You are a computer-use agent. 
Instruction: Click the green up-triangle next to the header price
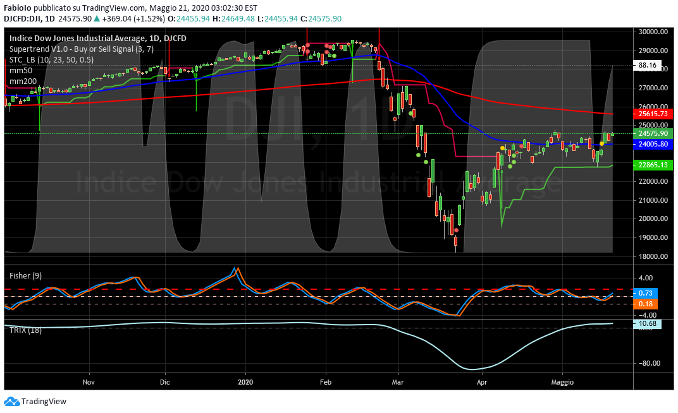pyautogui.click(x=97, y=18)
